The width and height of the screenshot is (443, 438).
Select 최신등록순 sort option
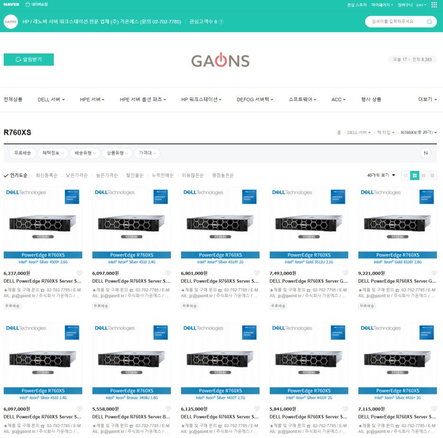tap(46, 176)
